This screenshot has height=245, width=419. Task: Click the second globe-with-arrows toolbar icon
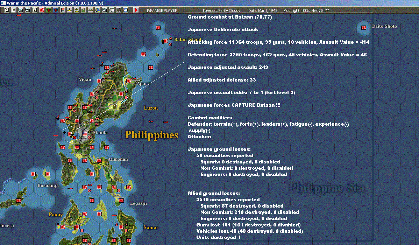click(28, 10)
